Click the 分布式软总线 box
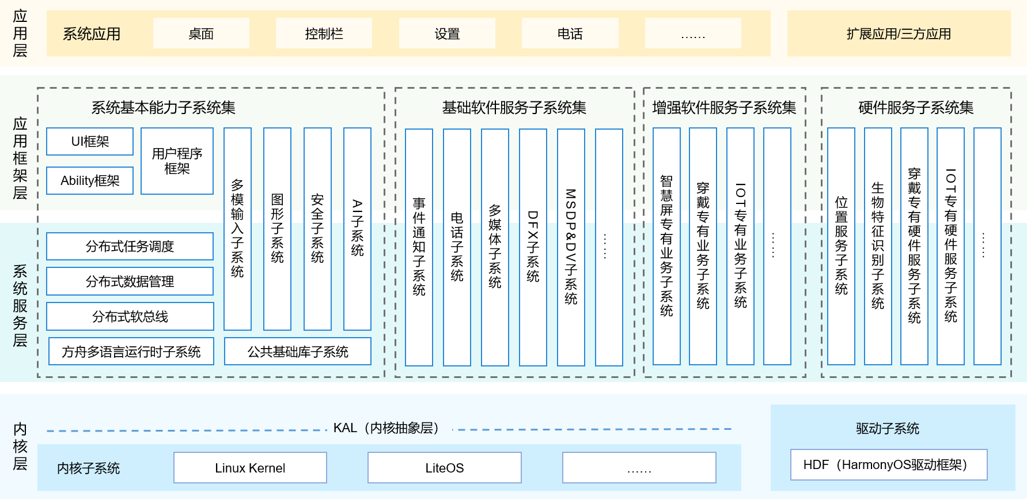Screen dimensions: 1027x499 tap(130, 316)
